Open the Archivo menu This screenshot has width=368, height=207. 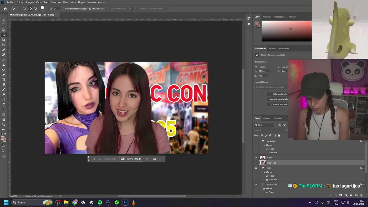pyautogui.click(x=10, y=2)
